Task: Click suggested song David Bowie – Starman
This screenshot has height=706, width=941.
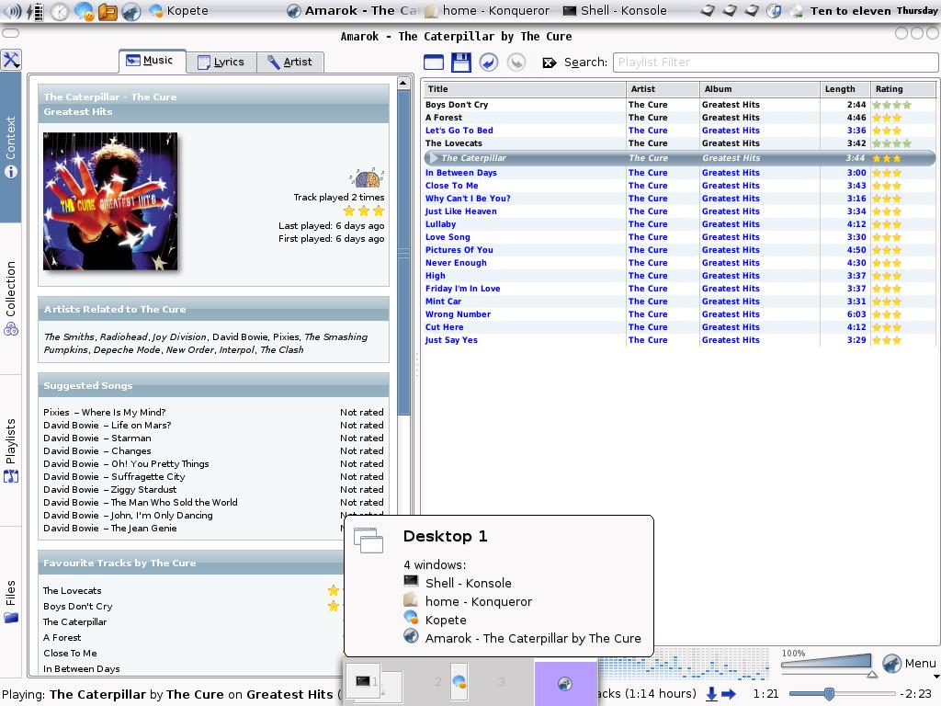Action: [97, 438]
